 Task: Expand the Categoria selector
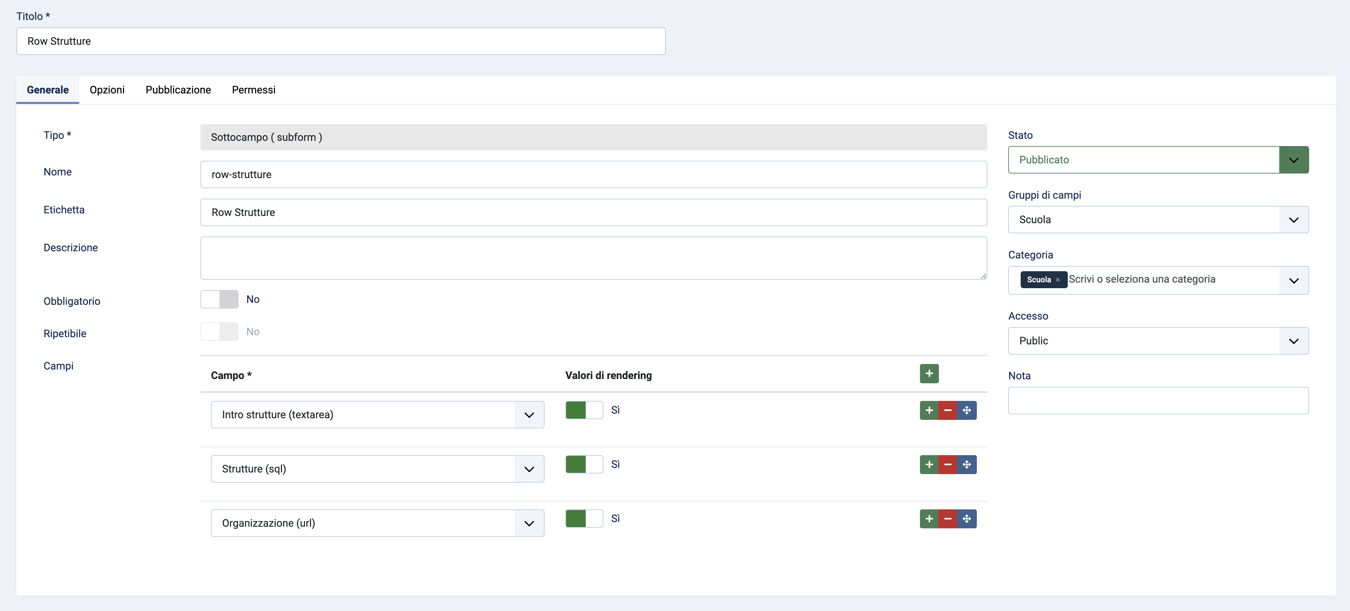pos(1293,280)
